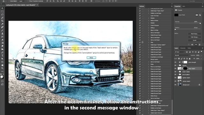Image resolution: width=204 pixels, height=115 pixels.
Task: Select the Layers tab
Action: point(176,48)
